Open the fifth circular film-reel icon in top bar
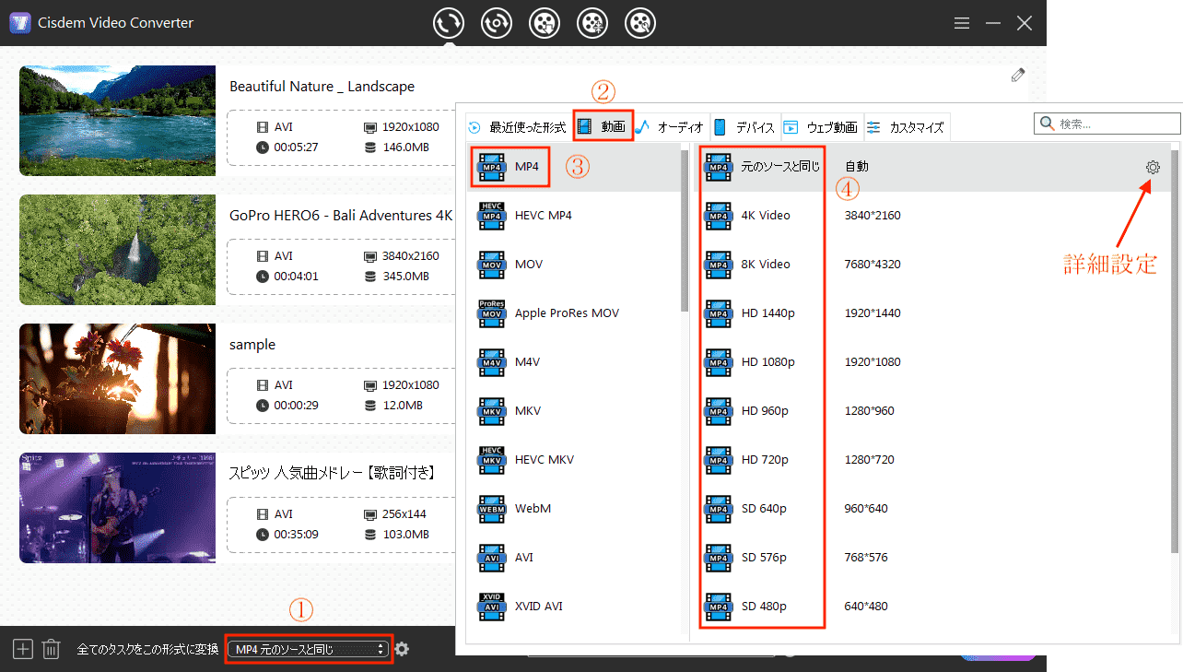1183x672 pixels. click(640, 23)
